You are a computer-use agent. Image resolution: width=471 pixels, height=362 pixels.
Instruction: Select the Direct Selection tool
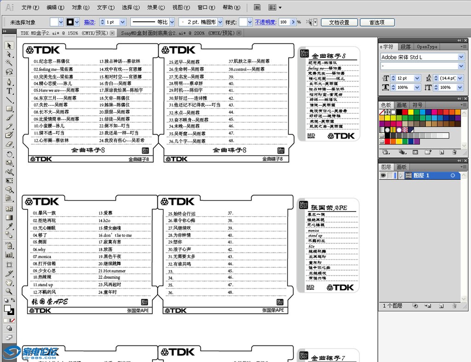click(x=9, y=54)
